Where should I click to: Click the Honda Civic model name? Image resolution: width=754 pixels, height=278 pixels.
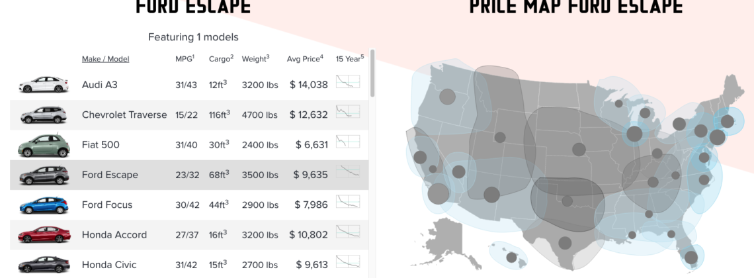[x=109, y=265]
